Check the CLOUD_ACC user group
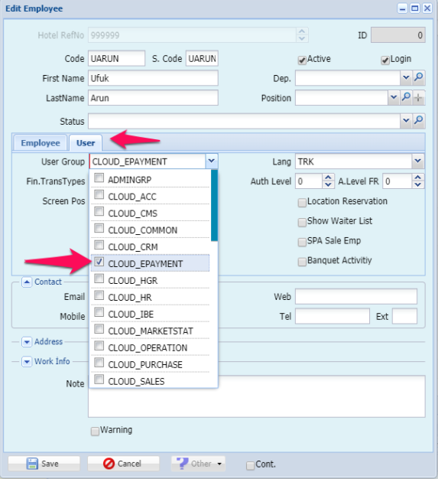This screenshot has height=479, width=438. click(x=99, y=194)
